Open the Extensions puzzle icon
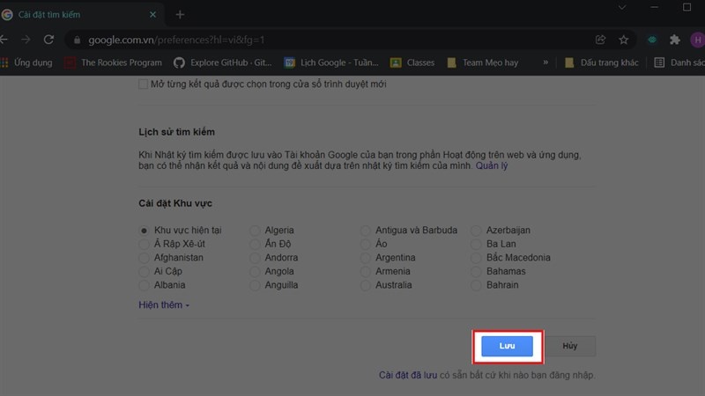Image resolution: width=705 pixels, height=396 pixels. 675,40
